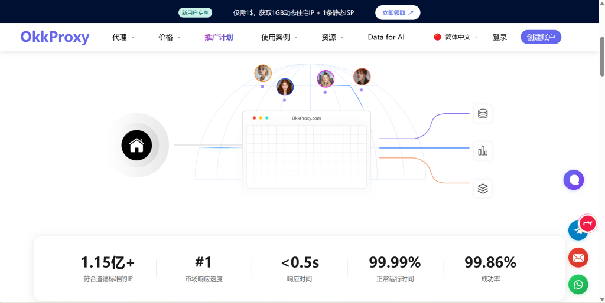
Task: Click the 登录 link
Action: [x=500, y=37]
